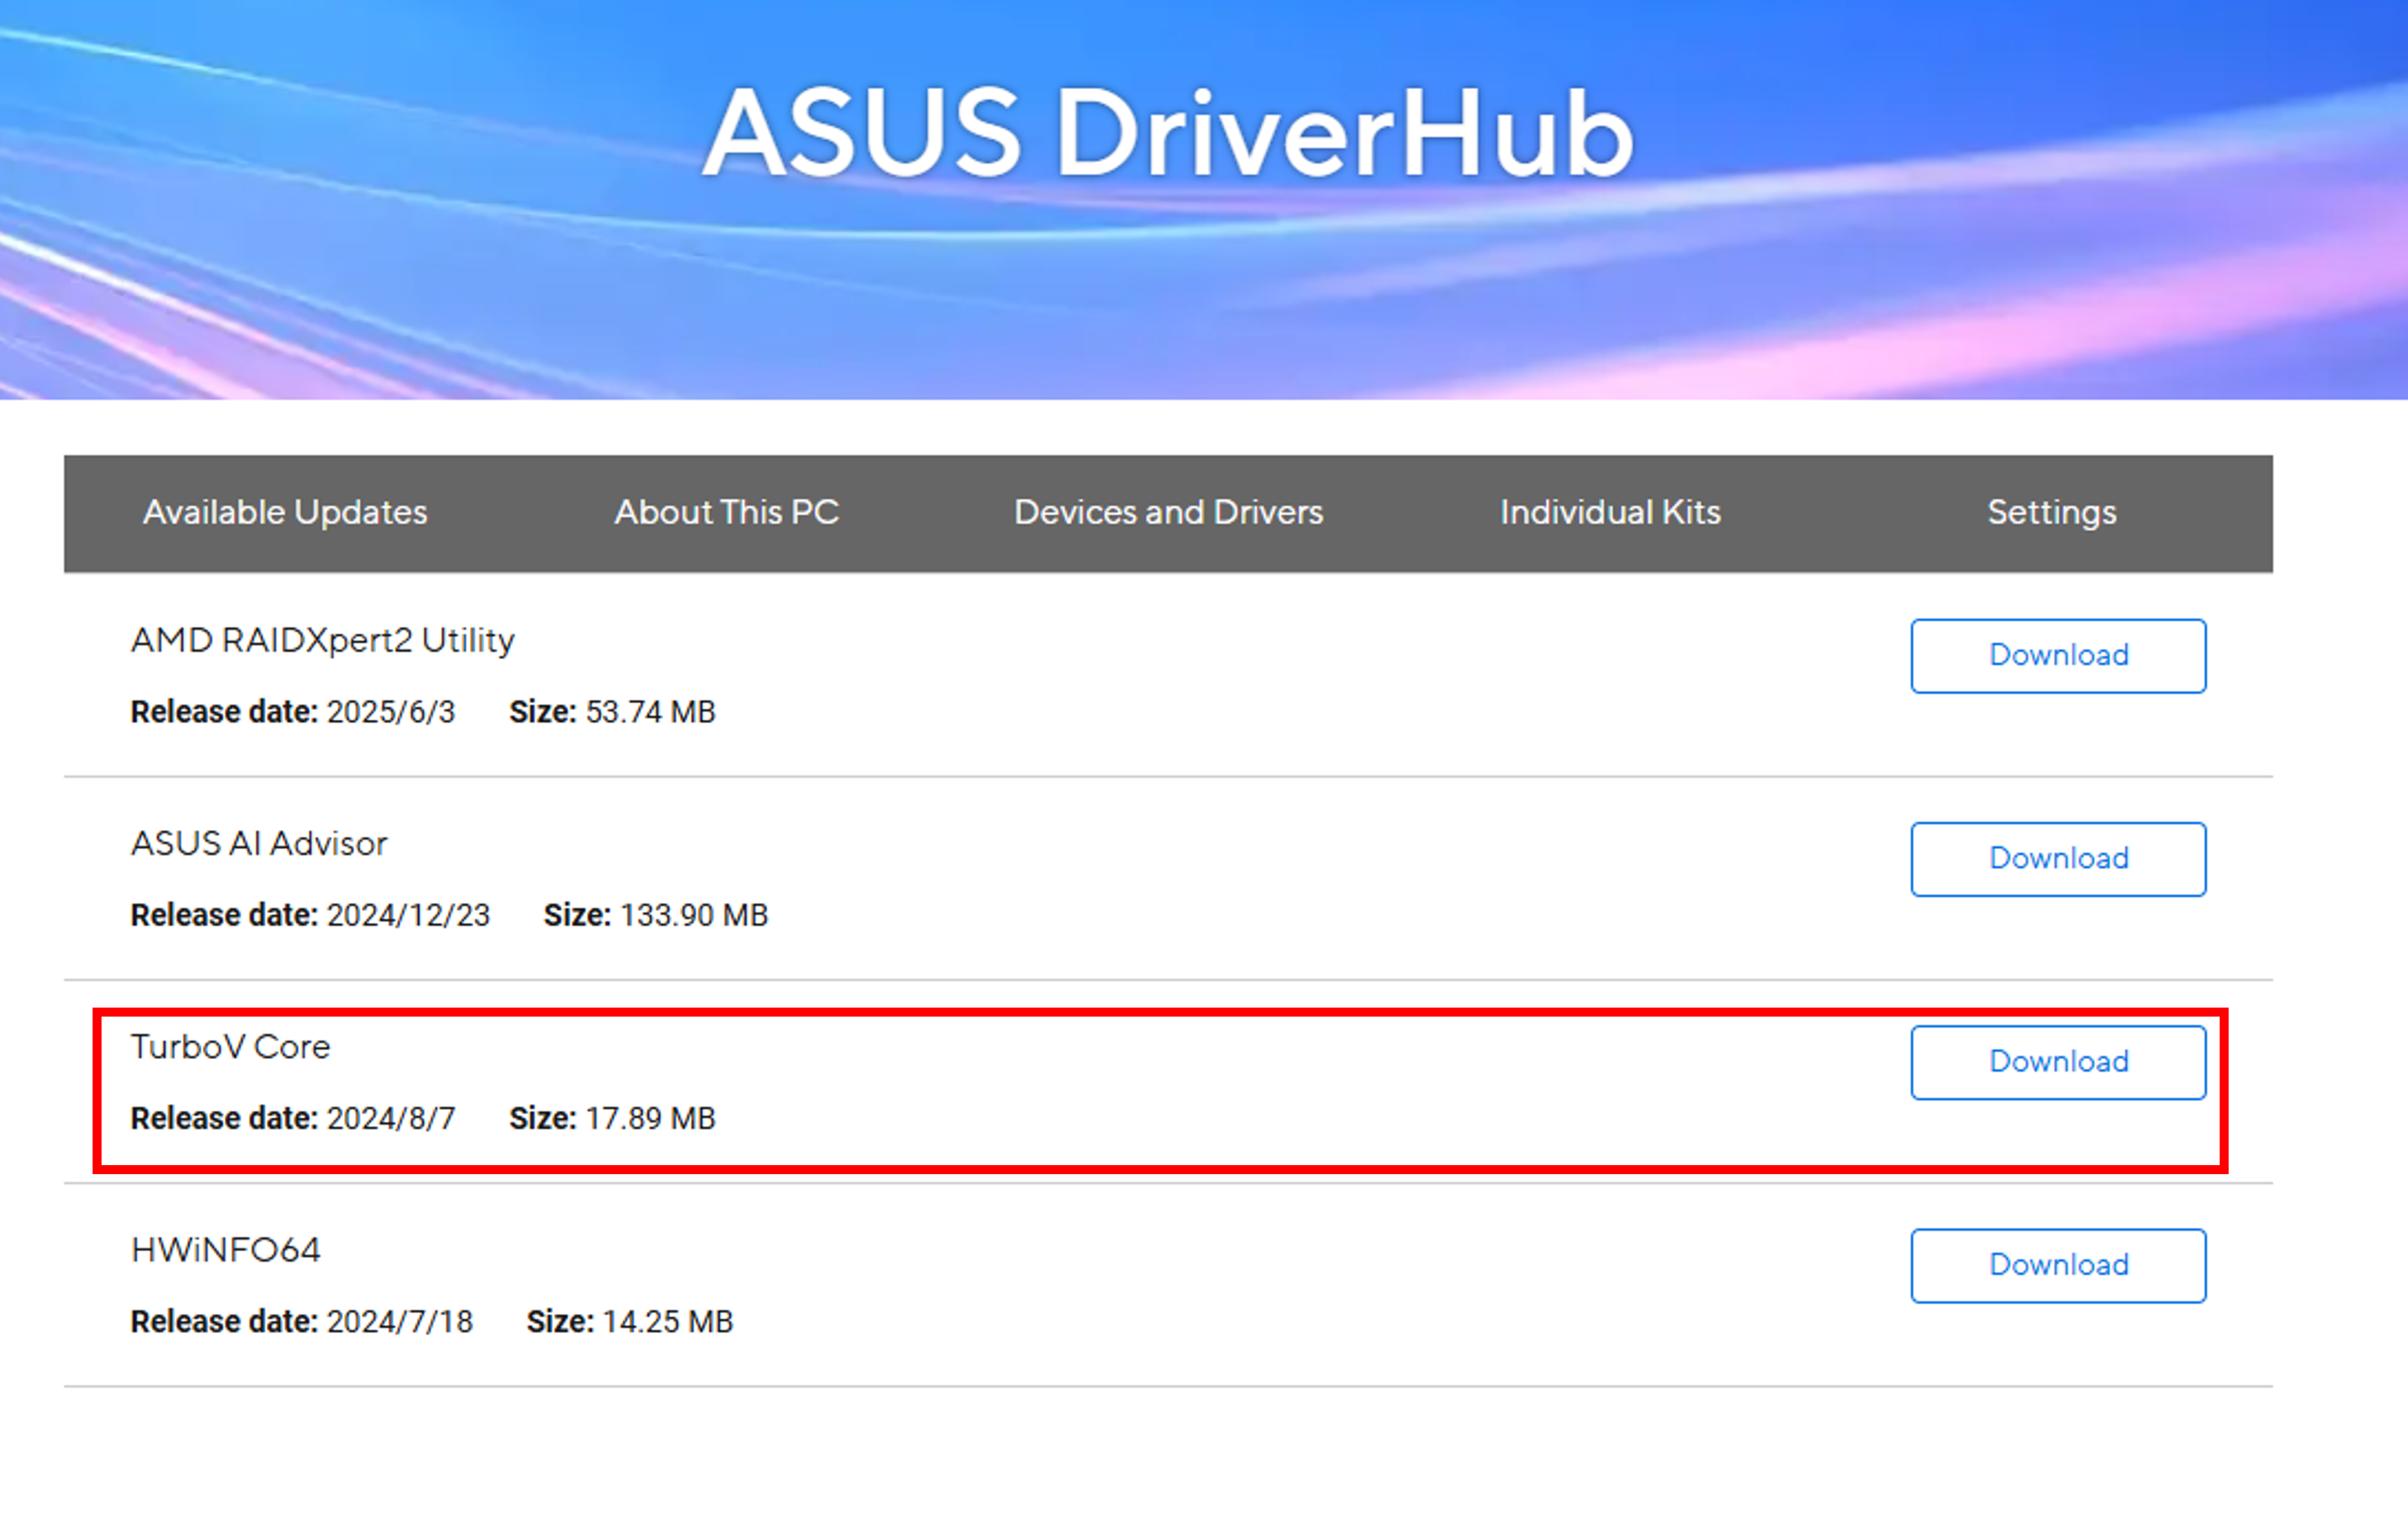Image resolution: width=2408 pixels, height=1540 pixels.
Task: Click the size value 17.89 MB
Action: [651, 1118]
